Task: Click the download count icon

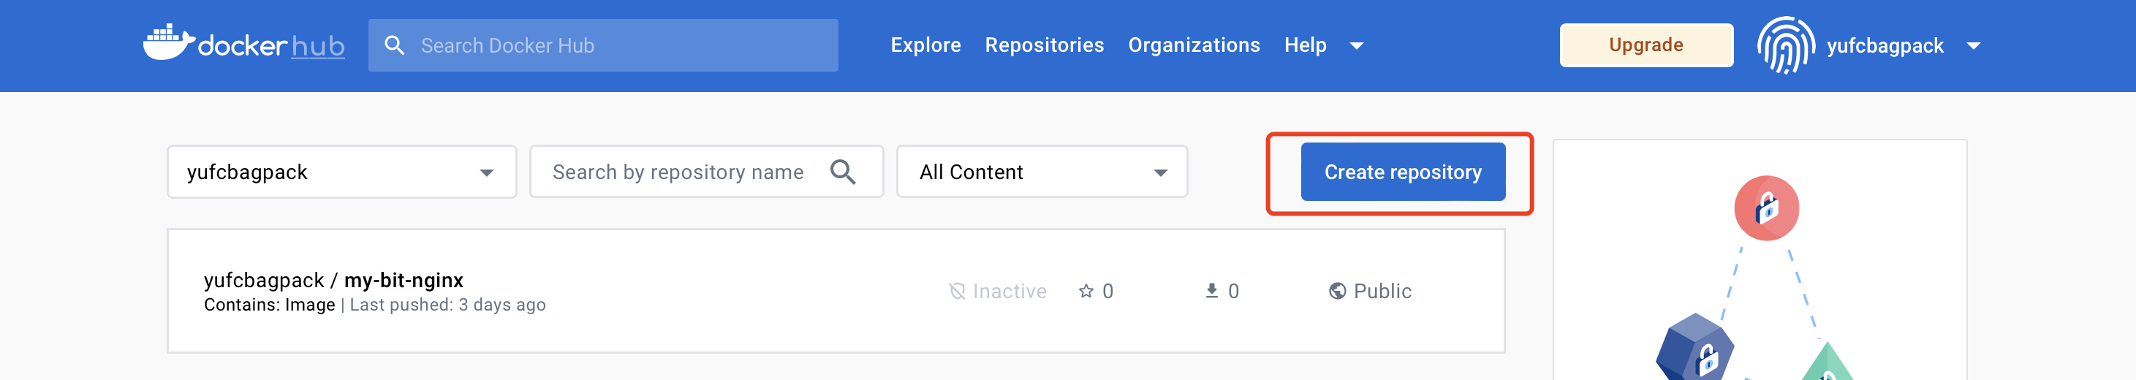Action: (x=1211, y=292)
